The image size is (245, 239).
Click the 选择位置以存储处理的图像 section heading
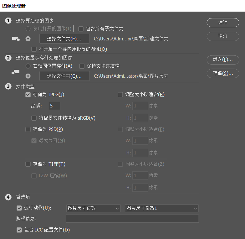(x=44, y=58)
